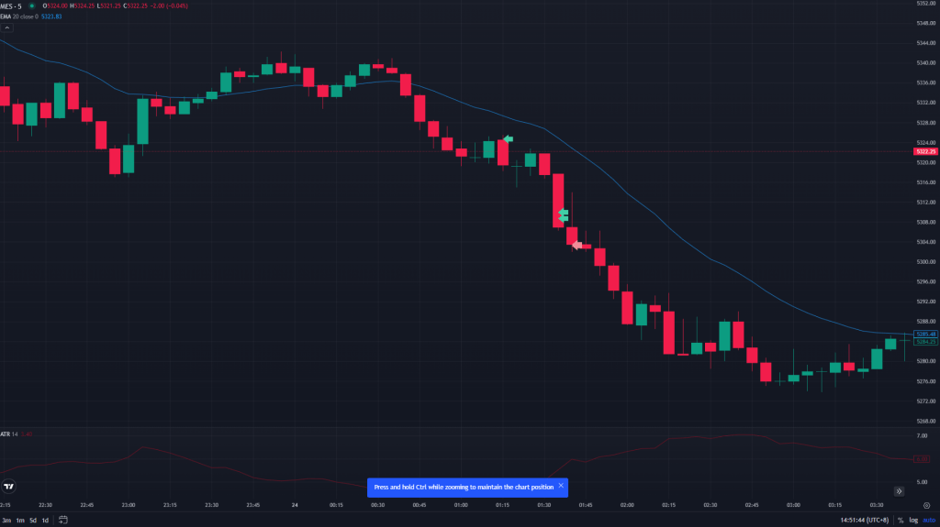Collapse the indicator legend chevron
The width and height of the screenshot is (940, 527).
pos(6,29)
